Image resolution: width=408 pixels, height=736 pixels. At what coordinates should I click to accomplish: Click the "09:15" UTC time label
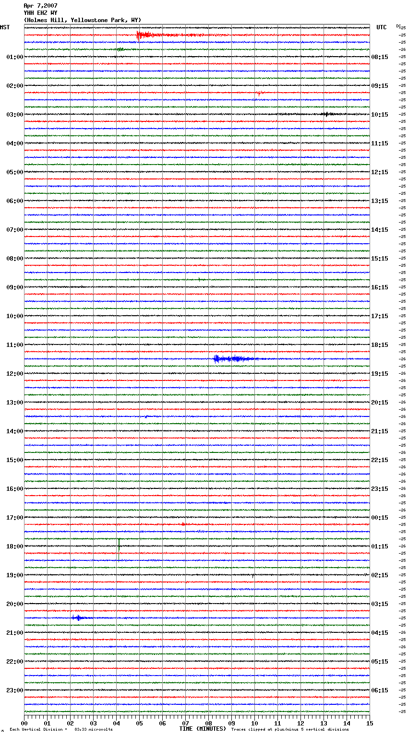pyautogui.click(x=380, y=86)
